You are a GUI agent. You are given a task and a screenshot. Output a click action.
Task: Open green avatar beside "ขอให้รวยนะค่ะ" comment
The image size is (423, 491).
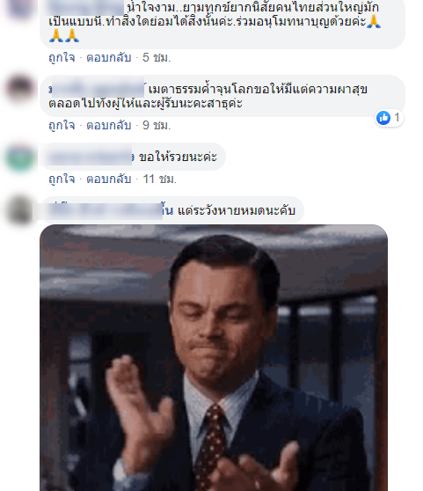(20, 157)
